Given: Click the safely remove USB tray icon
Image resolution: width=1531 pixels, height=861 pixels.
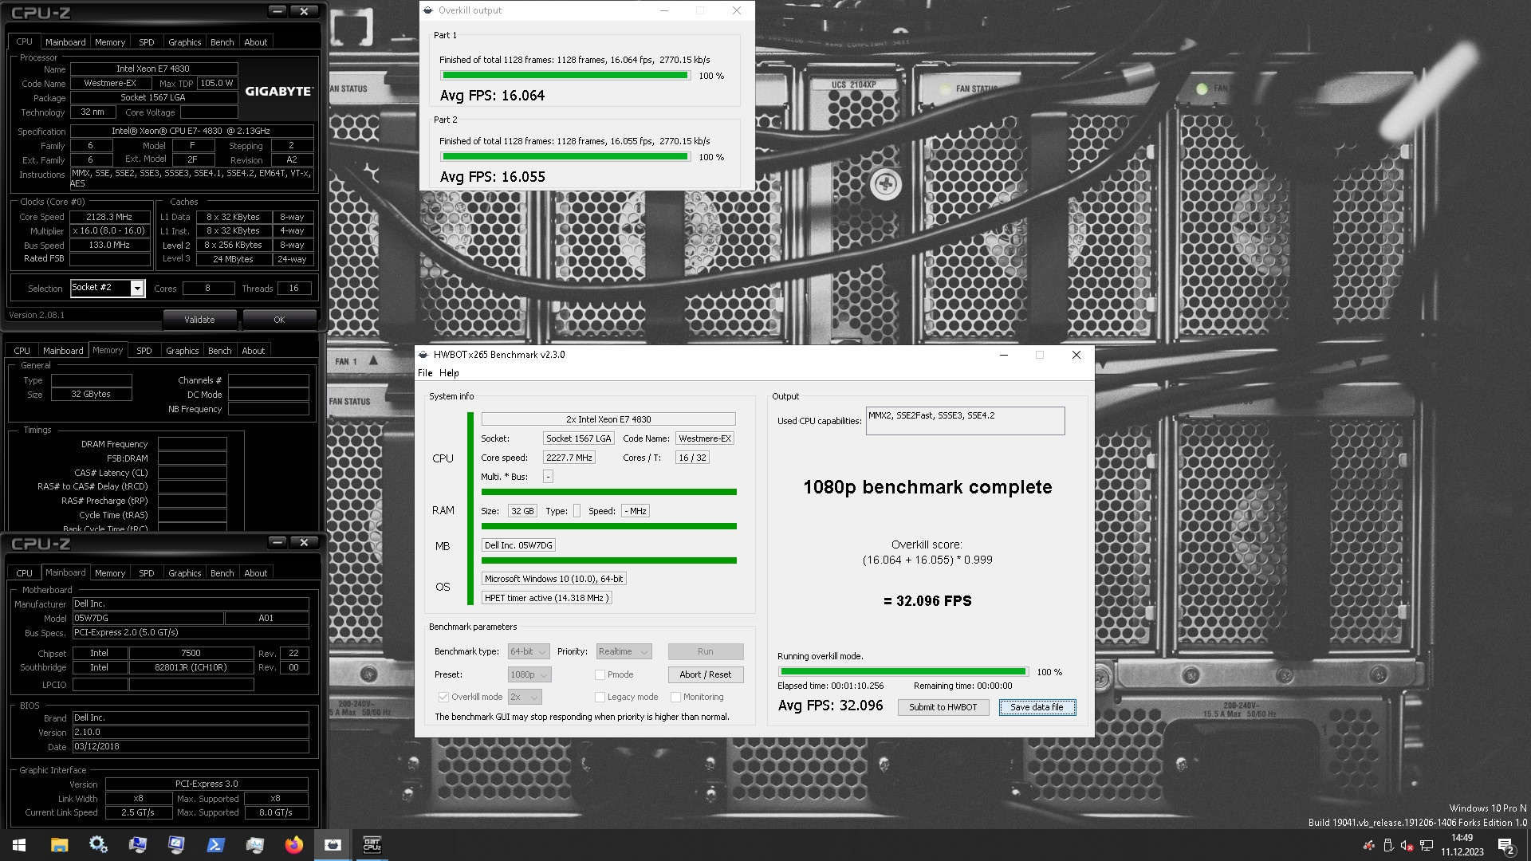Looking at the screenshot, I should point(1388,845).
